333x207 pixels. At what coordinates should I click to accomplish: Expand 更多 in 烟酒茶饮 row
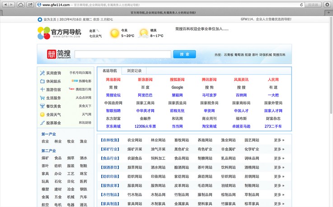pyautogui.click(x=279, y=167)
